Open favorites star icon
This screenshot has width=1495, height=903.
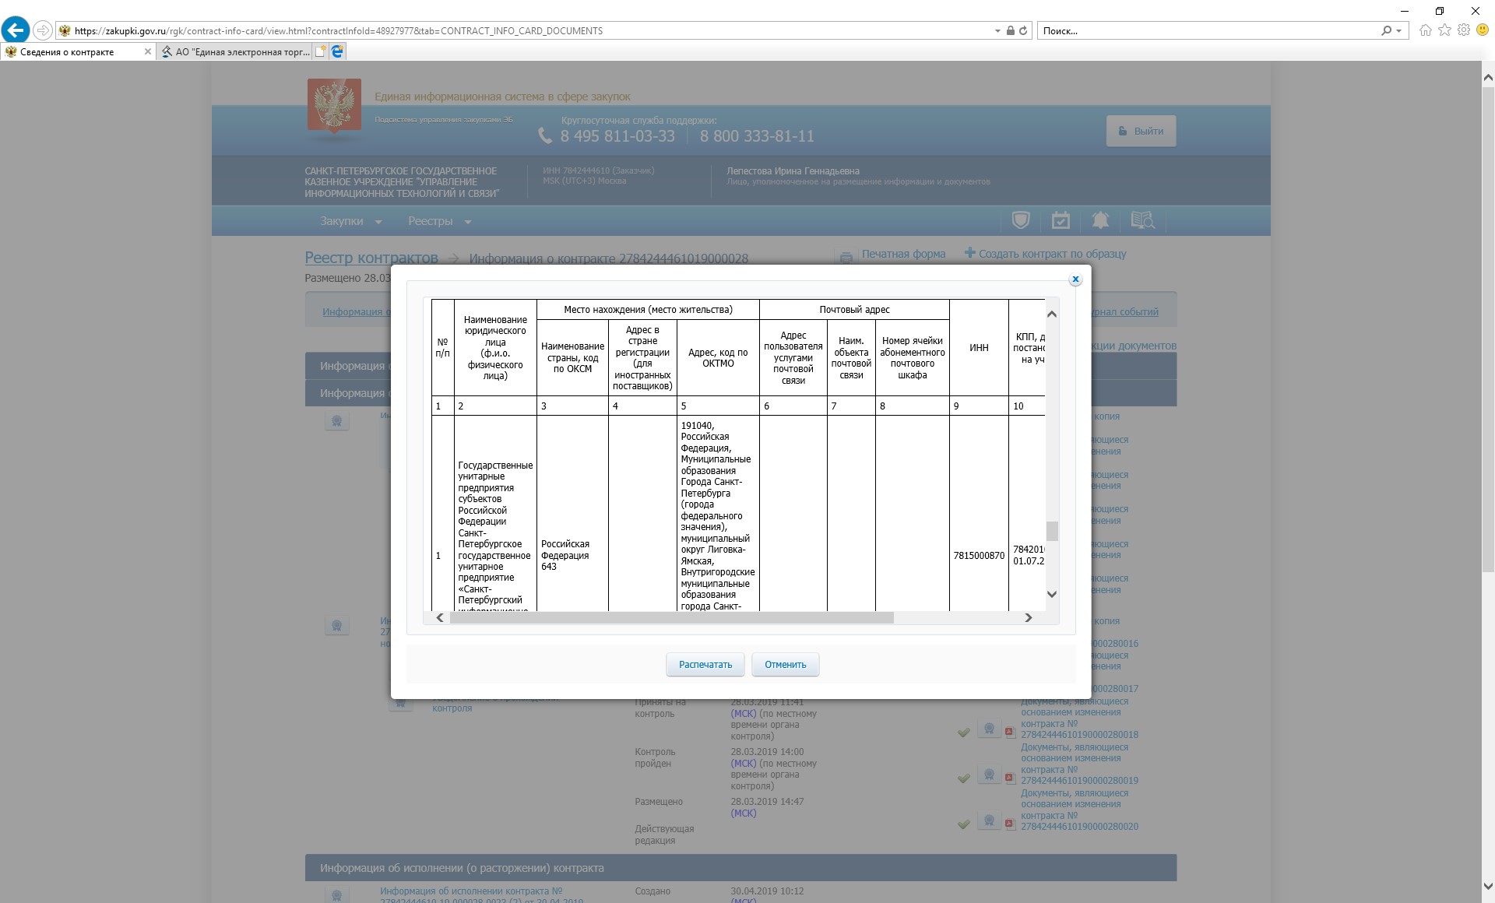[1445, 30]
